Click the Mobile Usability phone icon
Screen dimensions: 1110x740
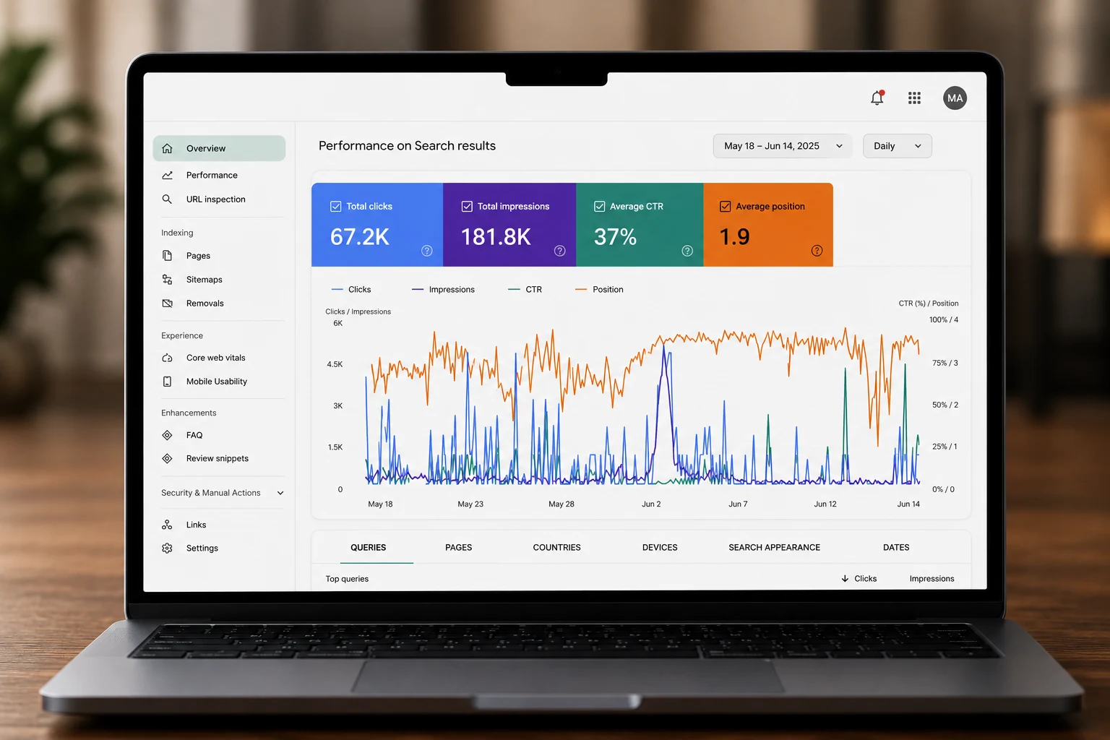(x=167, y=381)
